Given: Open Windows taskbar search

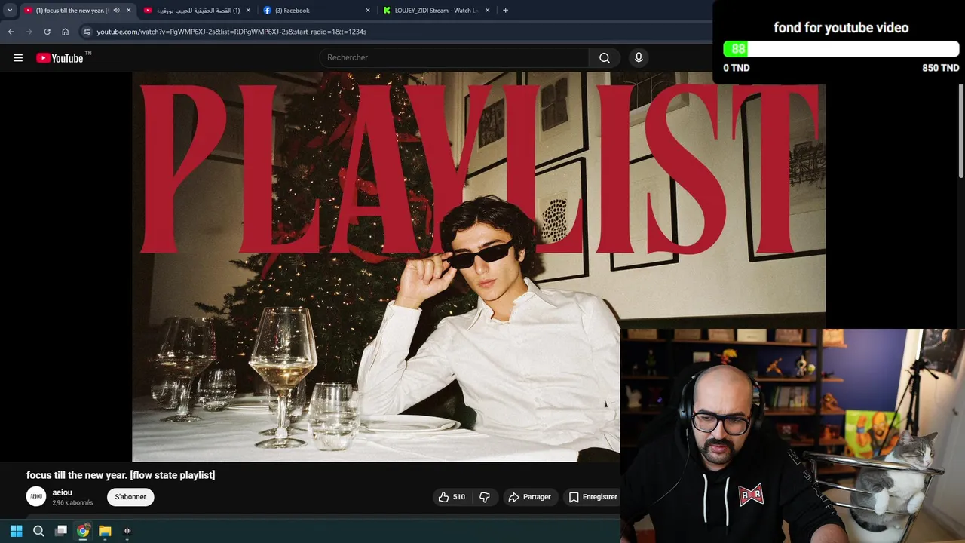Looking at the screenshot, I should click(x=38, y=531).
